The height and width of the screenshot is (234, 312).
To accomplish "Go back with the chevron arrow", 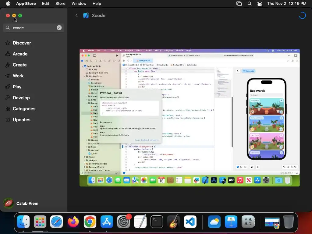I will coord(76,15).
